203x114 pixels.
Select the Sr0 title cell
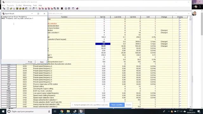point(9,66)
